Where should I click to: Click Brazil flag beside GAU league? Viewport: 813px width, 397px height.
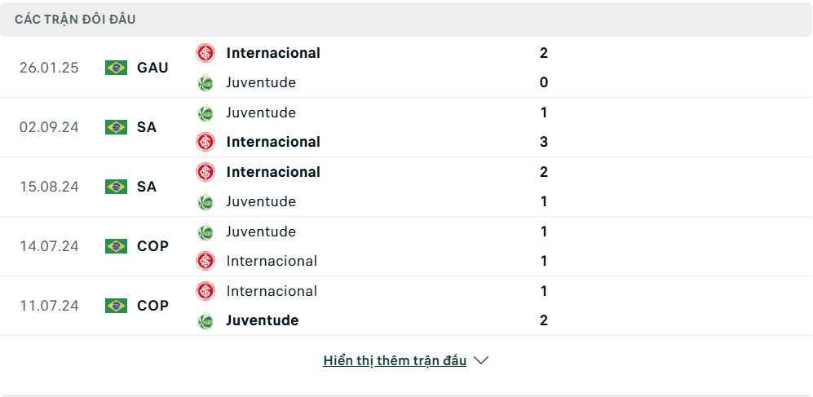click(116, 68)
